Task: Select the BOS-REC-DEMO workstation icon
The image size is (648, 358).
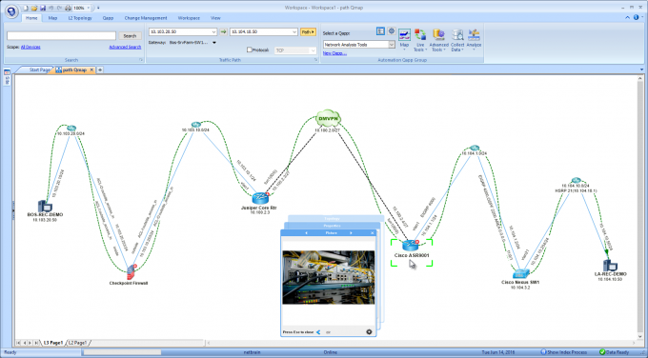Action: [45, 206]
